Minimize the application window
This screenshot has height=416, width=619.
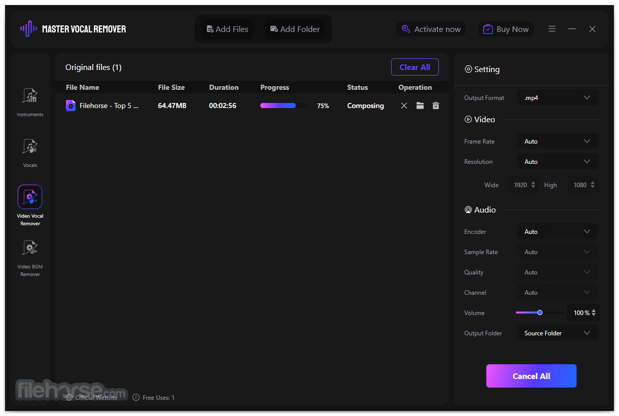coord(572,29)
